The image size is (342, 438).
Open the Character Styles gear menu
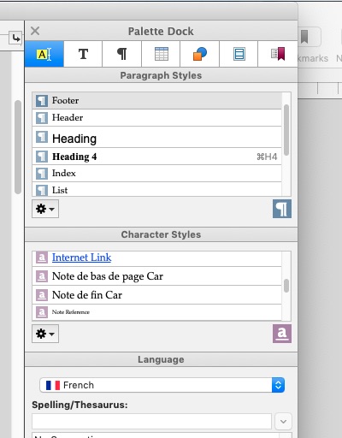click(45, 334)
